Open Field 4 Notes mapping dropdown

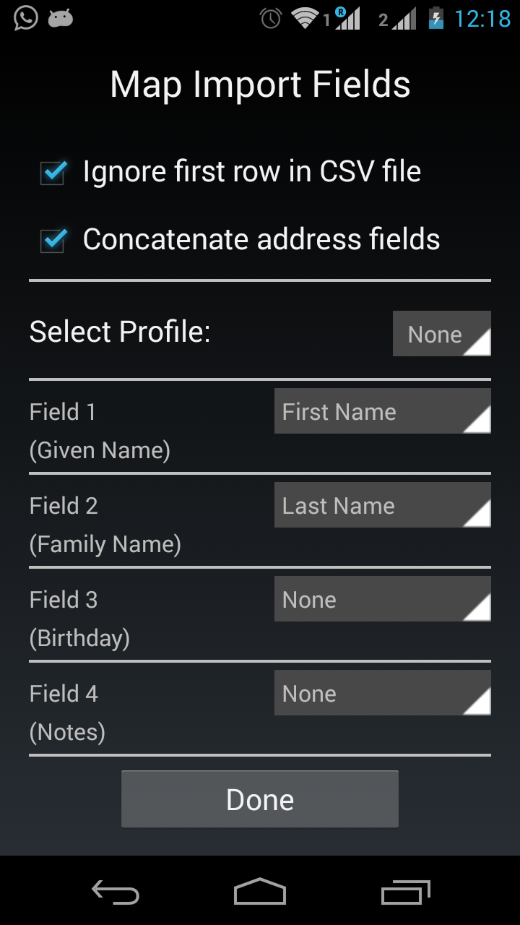(382, 693)
